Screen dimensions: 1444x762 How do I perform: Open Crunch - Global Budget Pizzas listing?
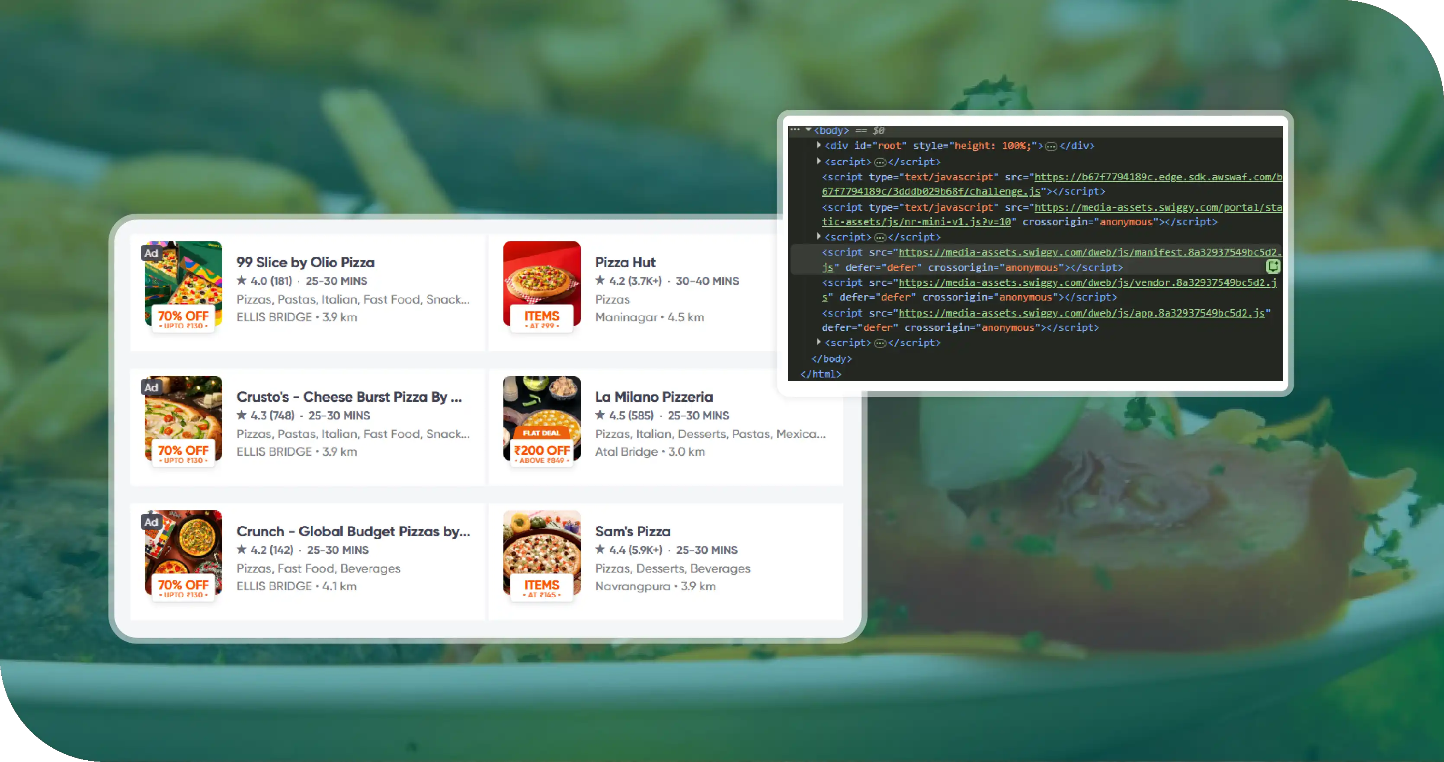tap(353, 531)
